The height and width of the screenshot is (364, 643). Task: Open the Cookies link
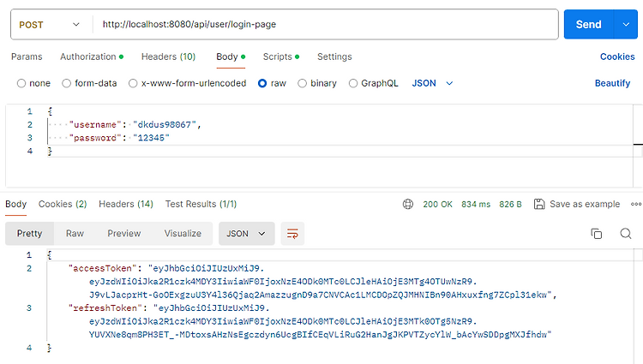point(617,57)
